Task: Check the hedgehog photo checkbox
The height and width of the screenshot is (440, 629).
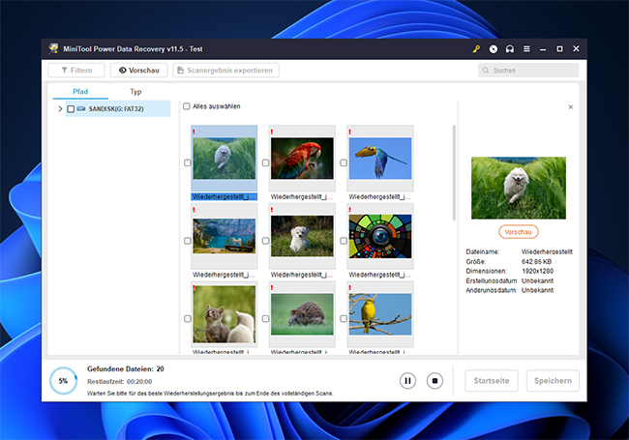Action: (265, 318)
